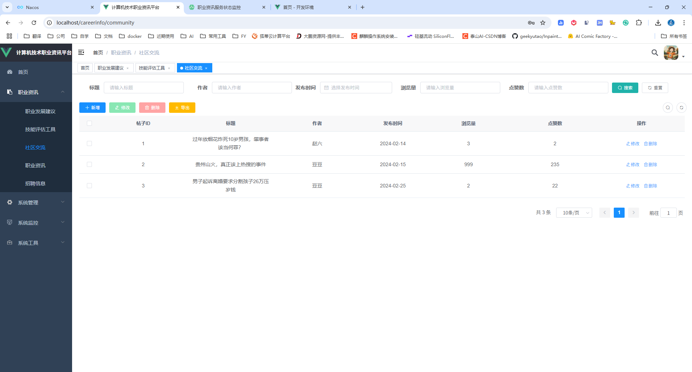
Task: Close the 职业发展建议 tag tab
Action: pos(128,68)
